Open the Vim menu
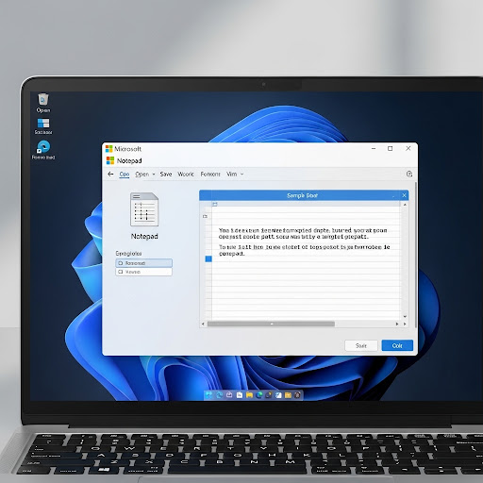The width and height of the screenshot is (483, 483). tap(232, 175)
